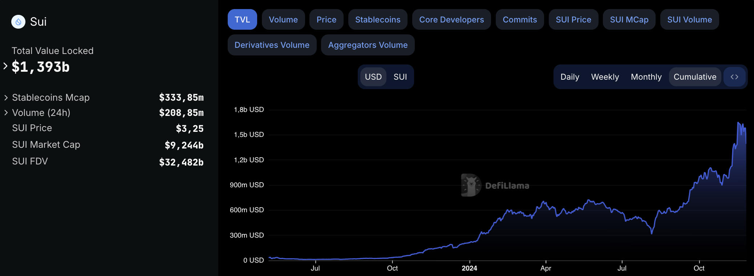This screenshot has height=276, width=754.
Task: Show Stablecoins on the chart
Action: 377,20
